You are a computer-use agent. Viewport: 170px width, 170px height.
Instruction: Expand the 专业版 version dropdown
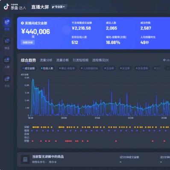coord(59,7)
